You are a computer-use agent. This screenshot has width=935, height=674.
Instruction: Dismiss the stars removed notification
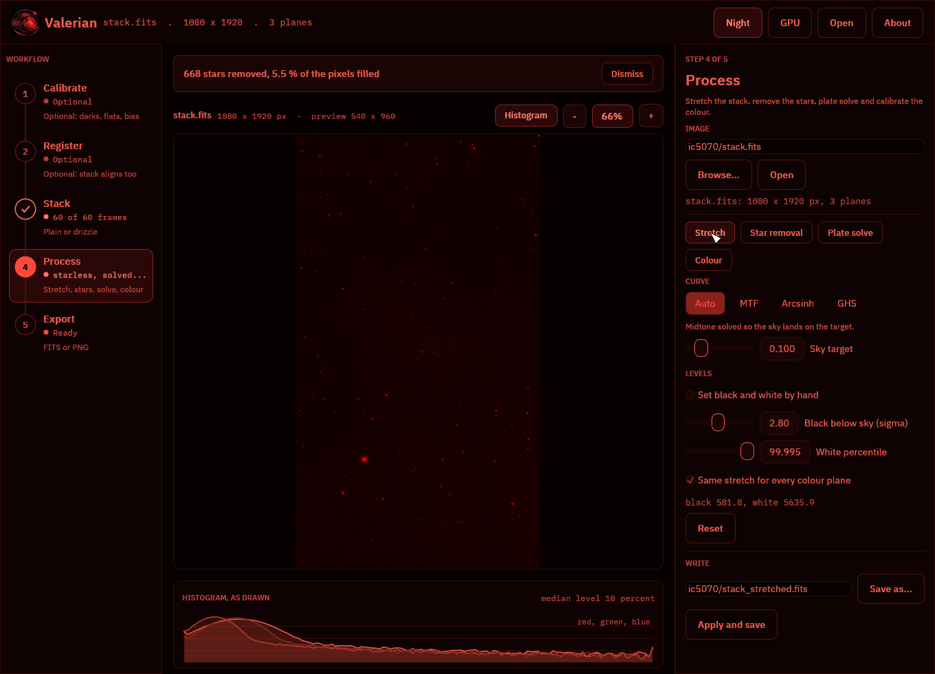coord(627,74)
